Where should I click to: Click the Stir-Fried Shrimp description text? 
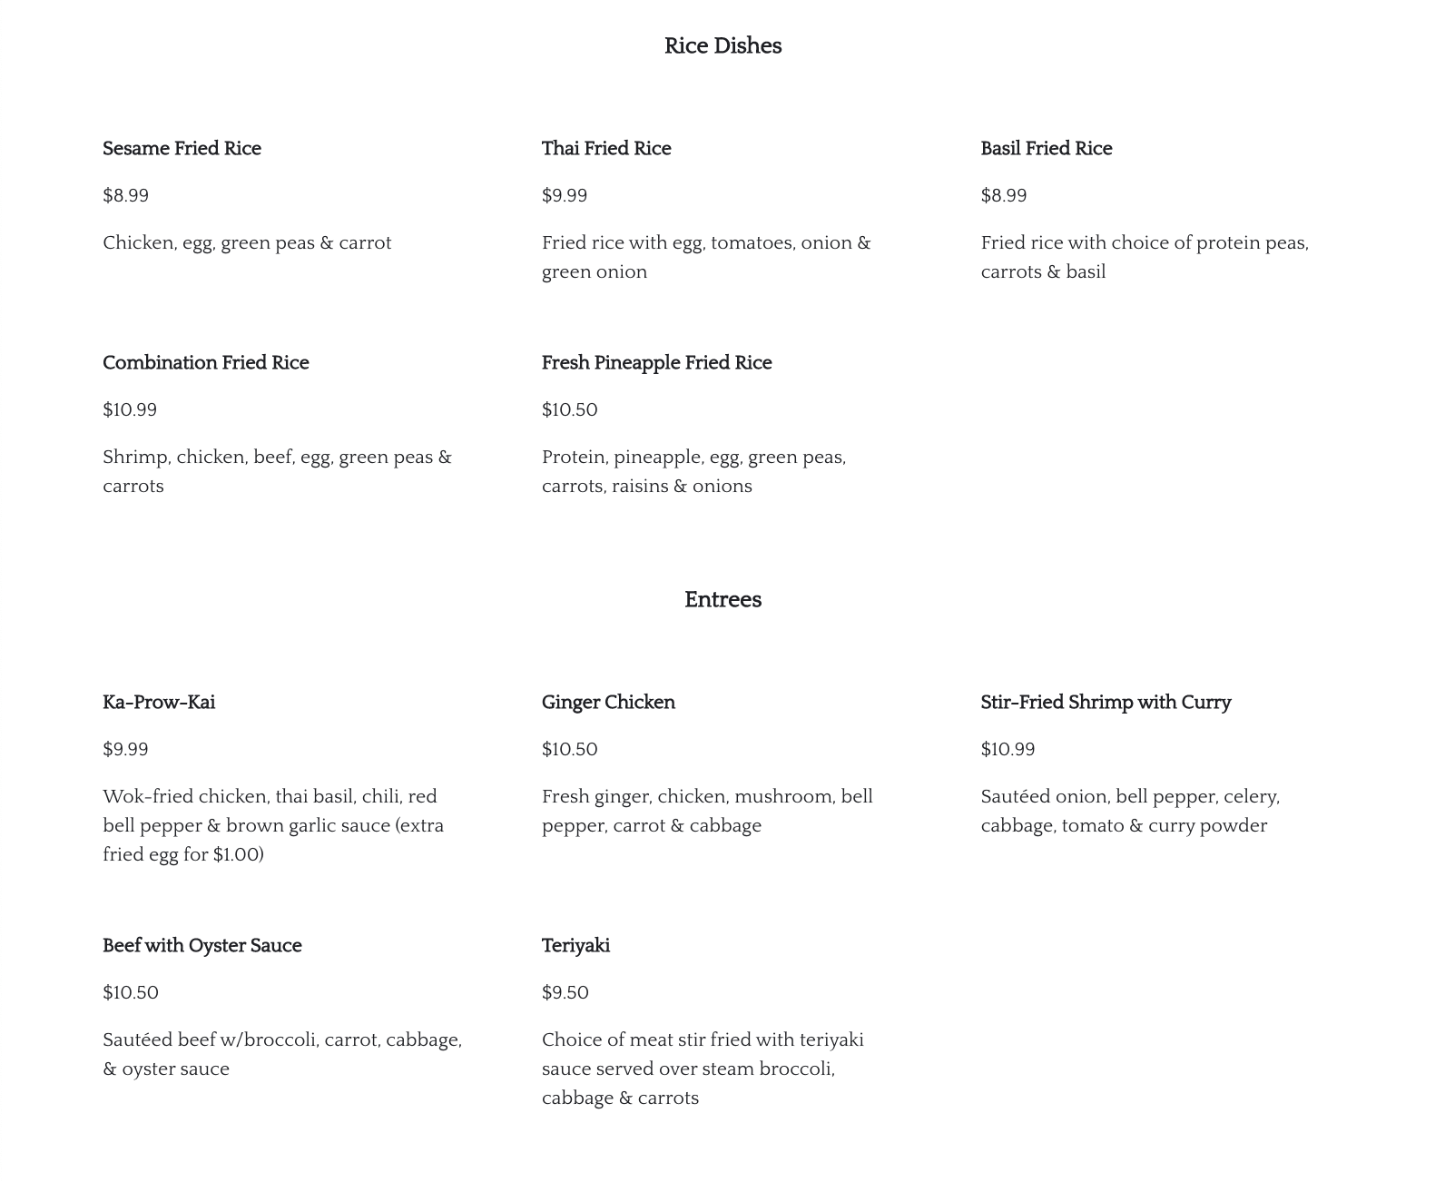tap(1130, 811)
